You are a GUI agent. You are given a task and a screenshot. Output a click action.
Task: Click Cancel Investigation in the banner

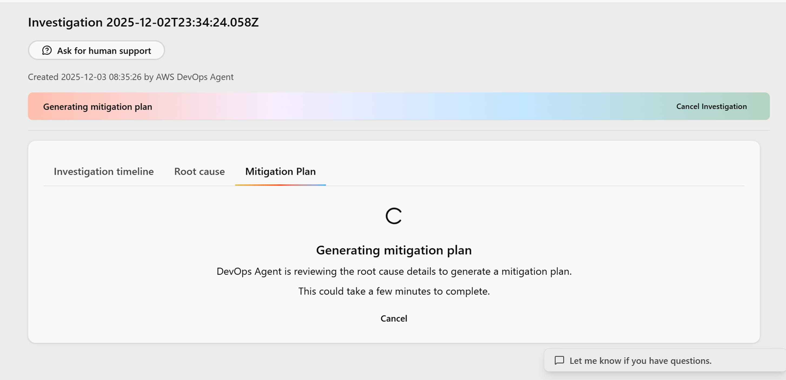[711, 106]
